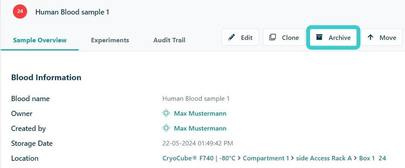The image size is (405, 168).
Task: Click the Blood name value text
Action: tap(196, 98)
